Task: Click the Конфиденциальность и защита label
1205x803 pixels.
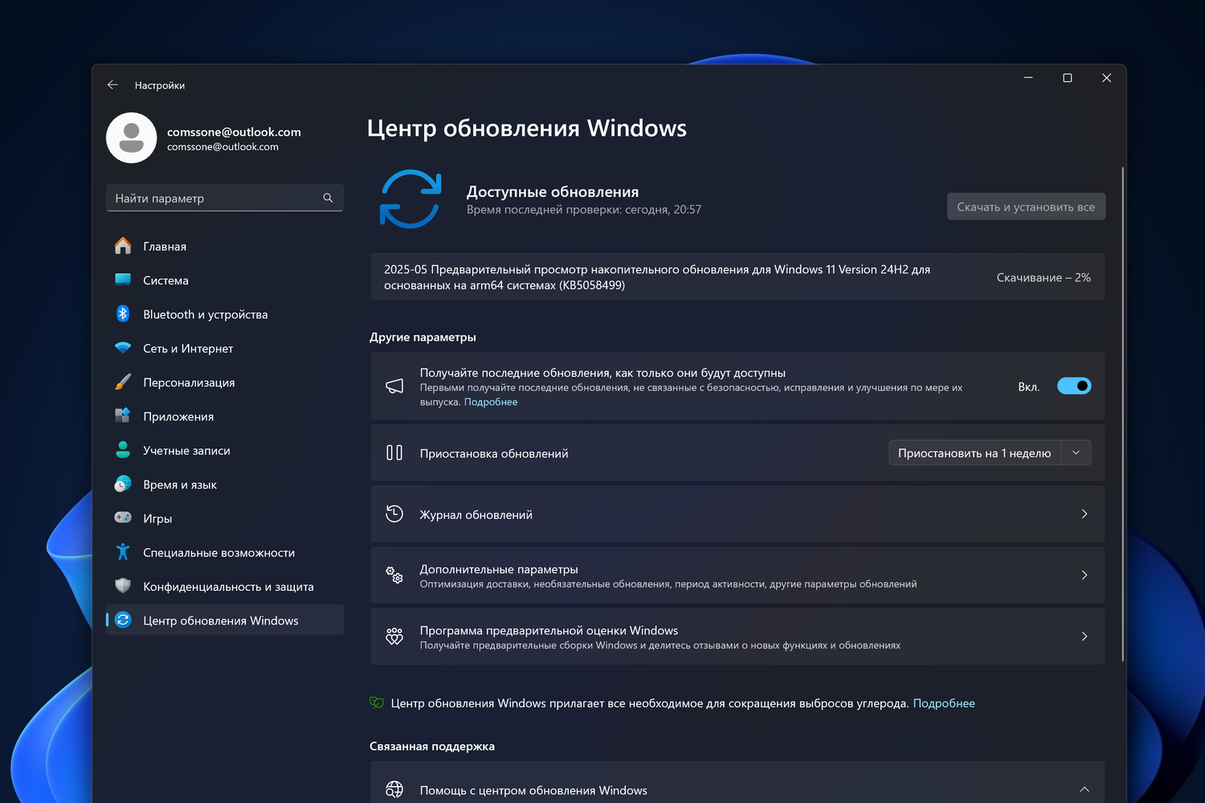Action: [x=228, y=587]
